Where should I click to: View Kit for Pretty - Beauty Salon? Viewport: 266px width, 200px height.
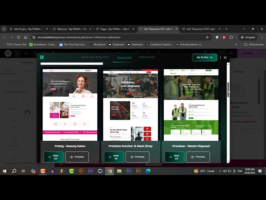pyautogui.click(x=54, y=157)
